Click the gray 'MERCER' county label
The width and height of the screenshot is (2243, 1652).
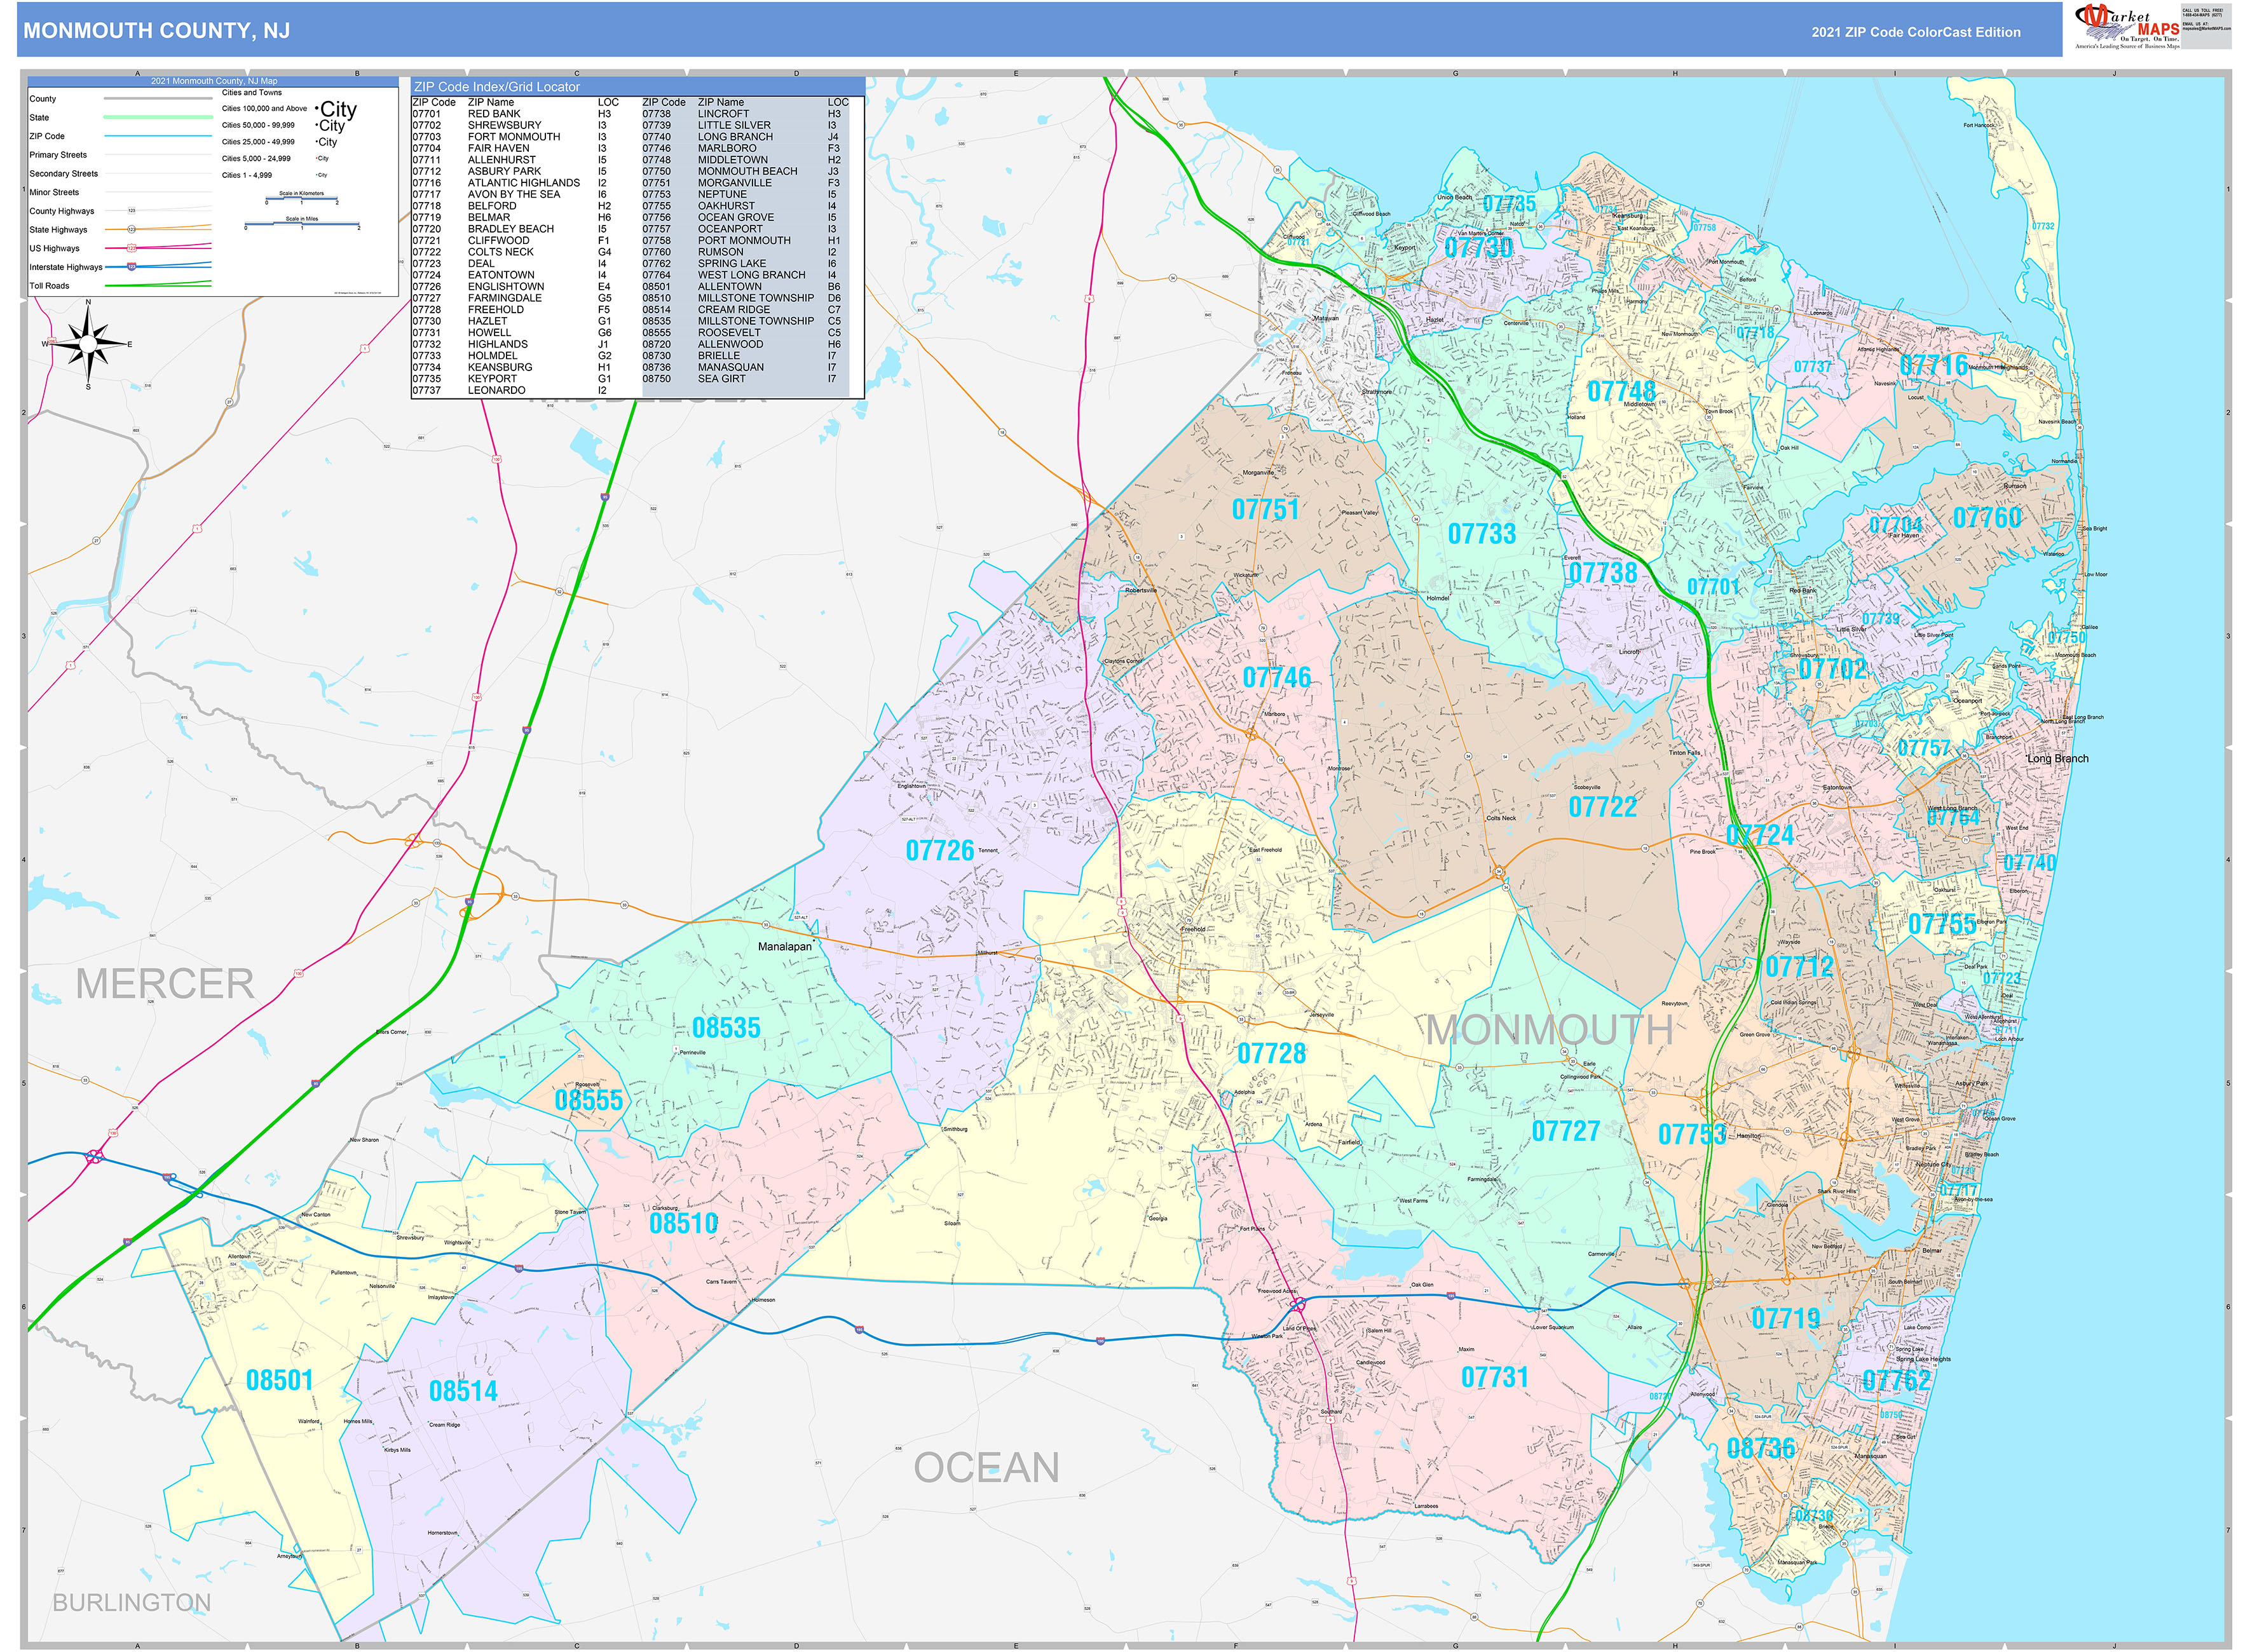(165, 984)
